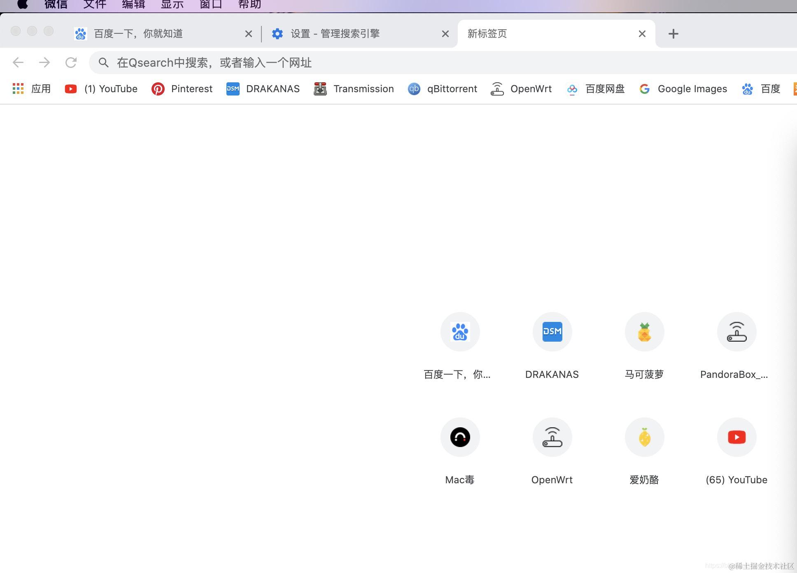Click the reload page icon
The image size is (797, 573).
(x=71, y=63)
